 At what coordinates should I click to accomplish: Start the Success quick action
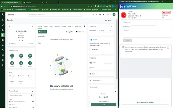pos(30,63)
